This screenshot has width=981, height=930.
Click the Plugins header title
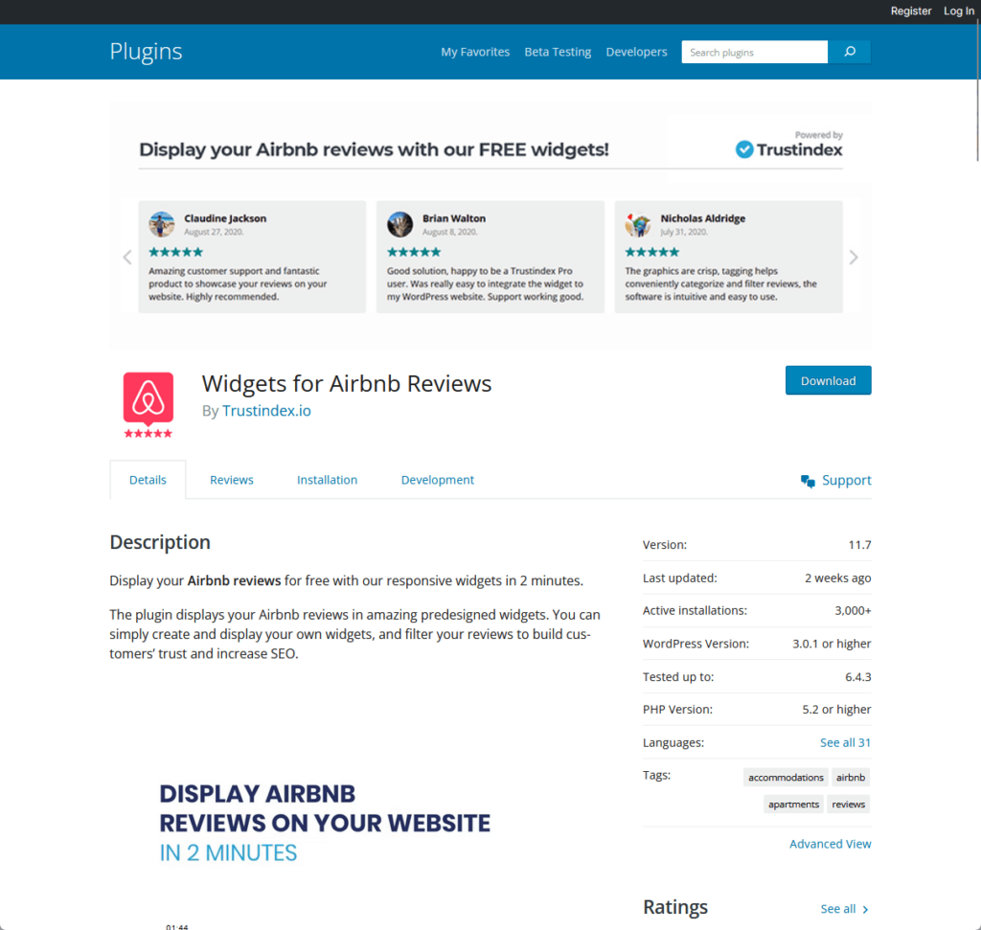click(x=146, y=52)
